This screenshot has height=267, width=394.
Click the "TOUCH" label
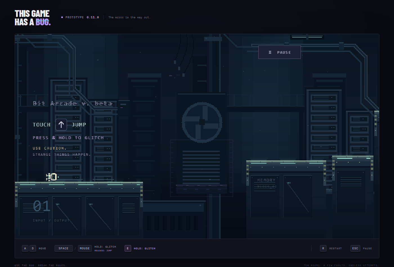coord(42,125)
